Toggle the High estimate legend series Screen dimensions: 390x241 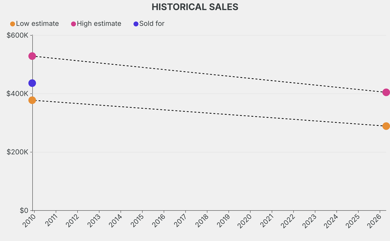point(99,24)
